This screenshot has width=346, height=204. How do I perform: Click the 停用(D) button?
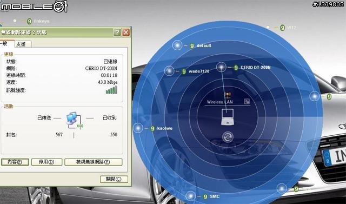click(47, 162)
